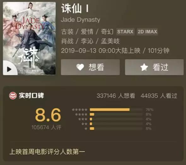
Task: Click the single-star rating row icon
Action: point(86,128)
